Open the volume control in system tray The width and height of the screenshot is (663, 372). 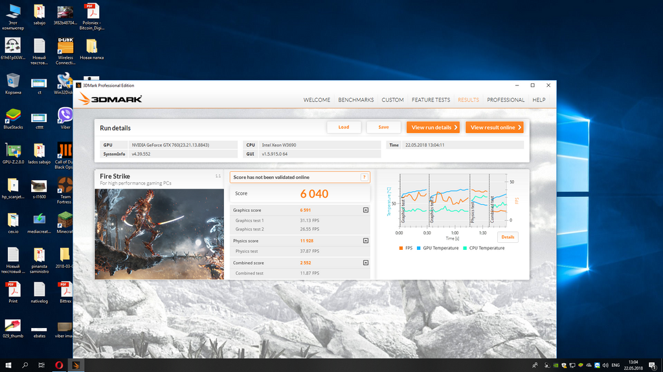605,366
